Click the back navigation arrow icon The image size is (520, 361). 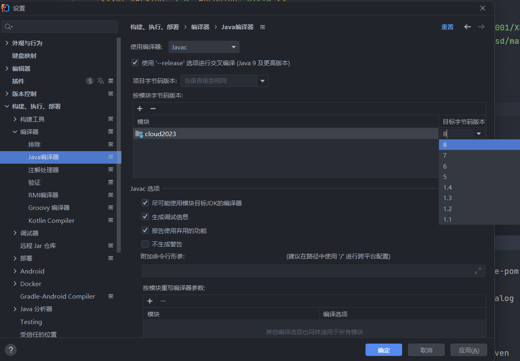467,27
